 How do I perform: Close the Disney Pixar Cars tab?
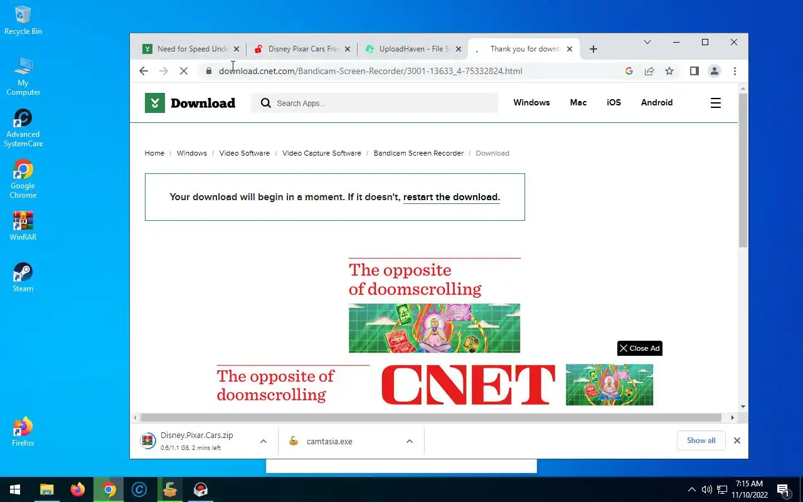point(348,49)
